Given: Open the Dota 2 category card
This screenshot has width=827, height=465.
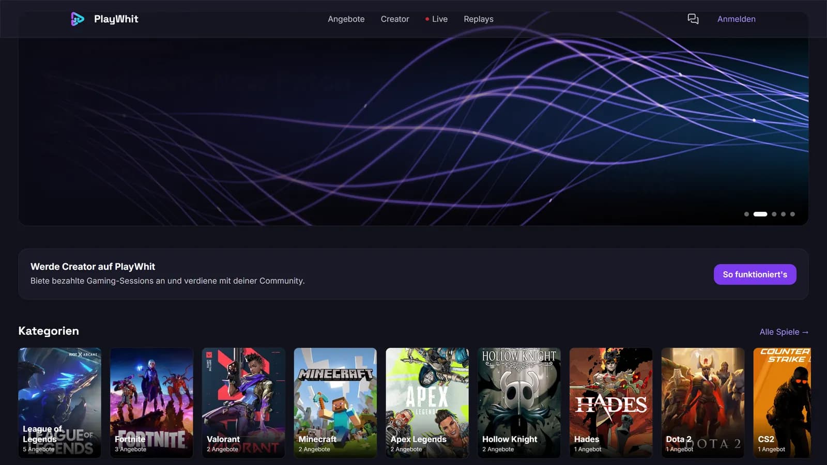Looking at the screenshot, I should pos(703,402).
